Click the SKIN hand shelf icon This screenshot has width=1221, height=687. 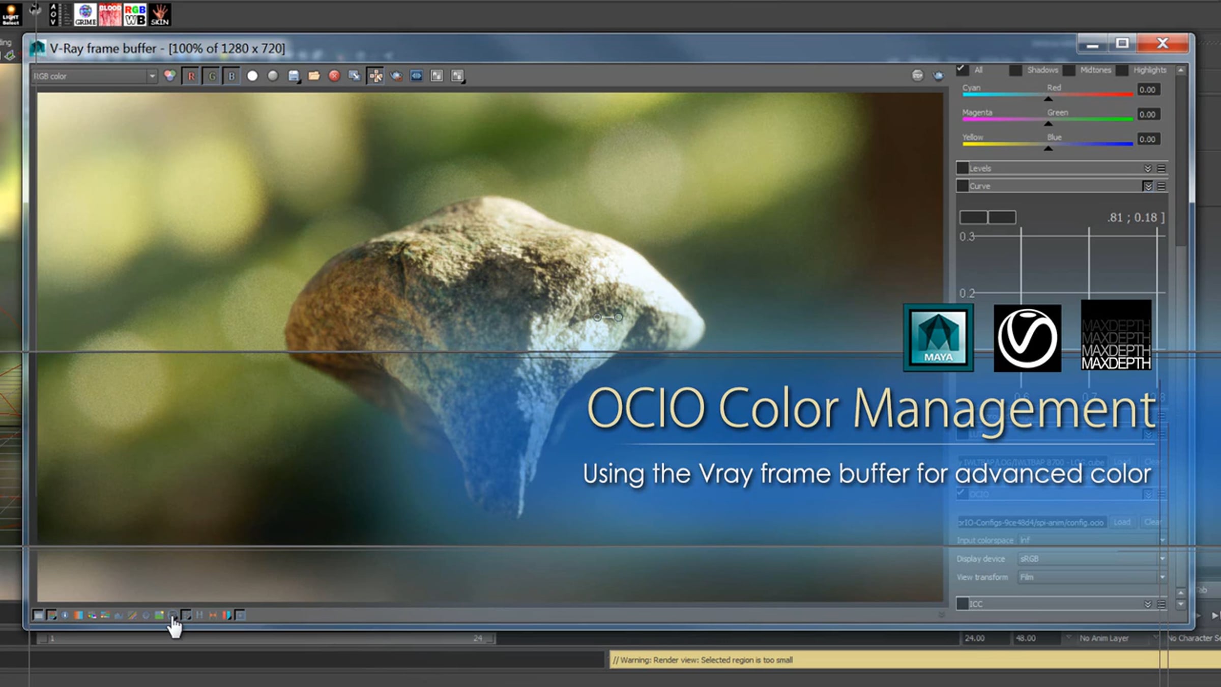[x=160, y=14]
